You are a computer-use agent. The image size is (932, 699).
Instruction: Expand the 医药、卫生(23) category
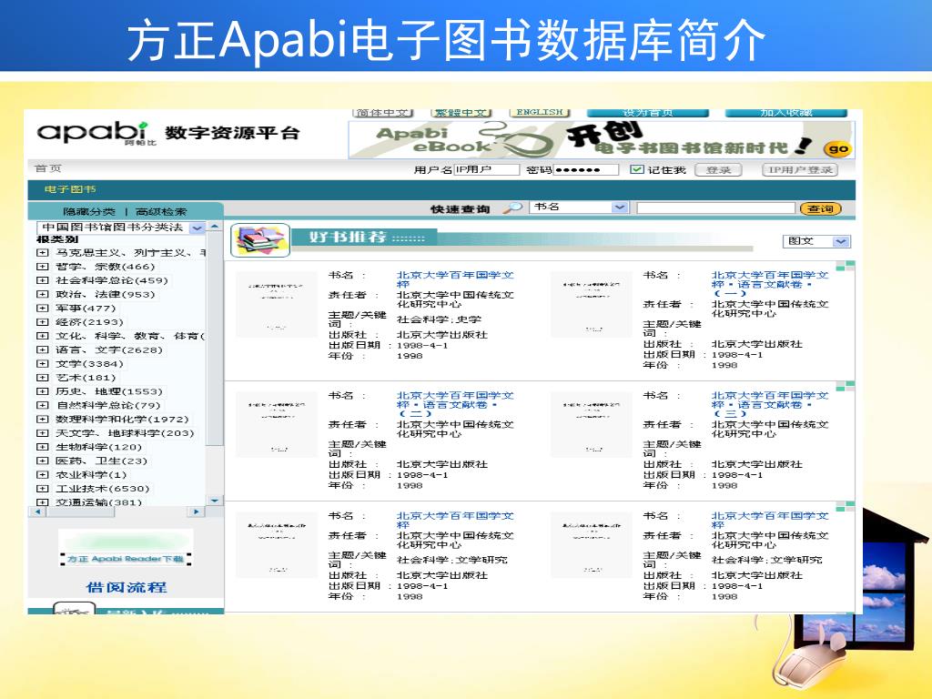tap(42, 461)
